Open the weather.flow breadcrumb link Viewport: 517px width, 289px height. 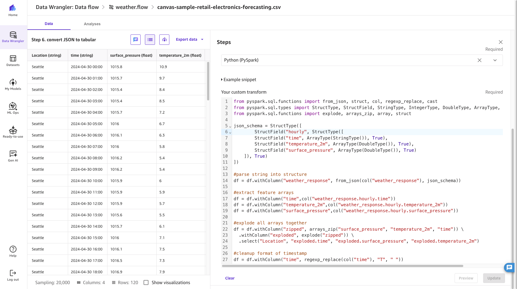tap(132, 7)
